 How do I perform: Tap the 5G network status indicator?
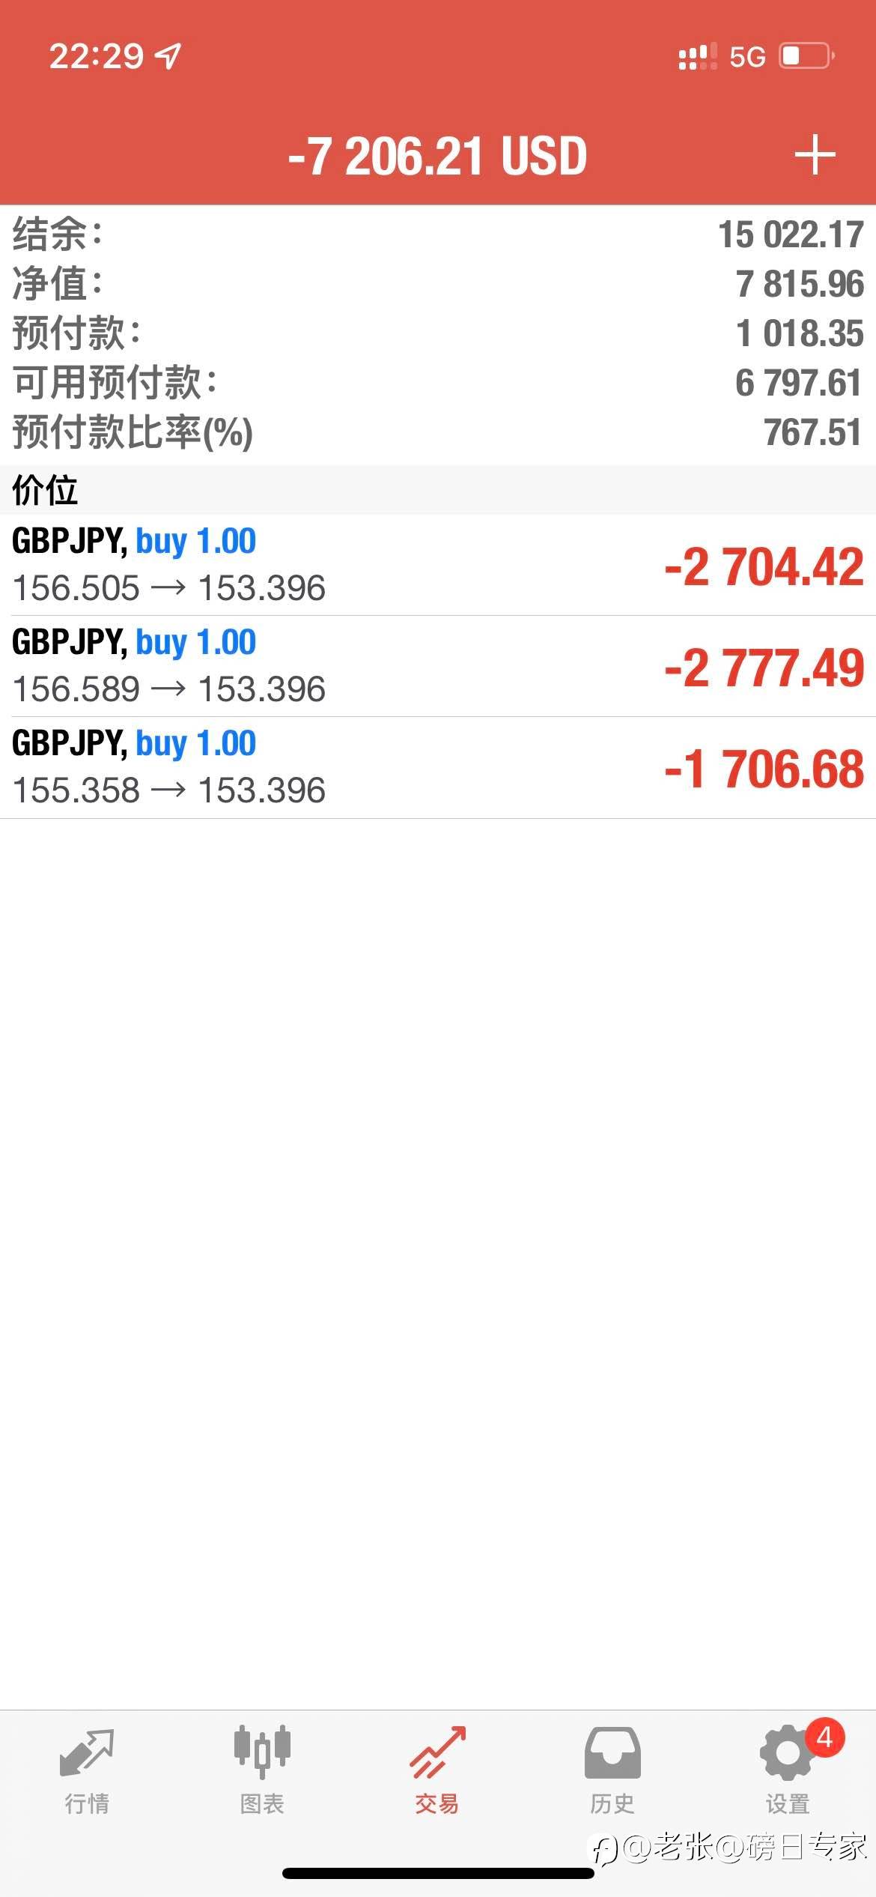(x=747, y=57)
